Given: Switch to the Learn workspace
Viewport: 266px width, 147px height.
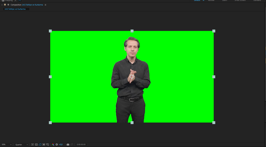Looking at the screenshot, I should point(225,1).
